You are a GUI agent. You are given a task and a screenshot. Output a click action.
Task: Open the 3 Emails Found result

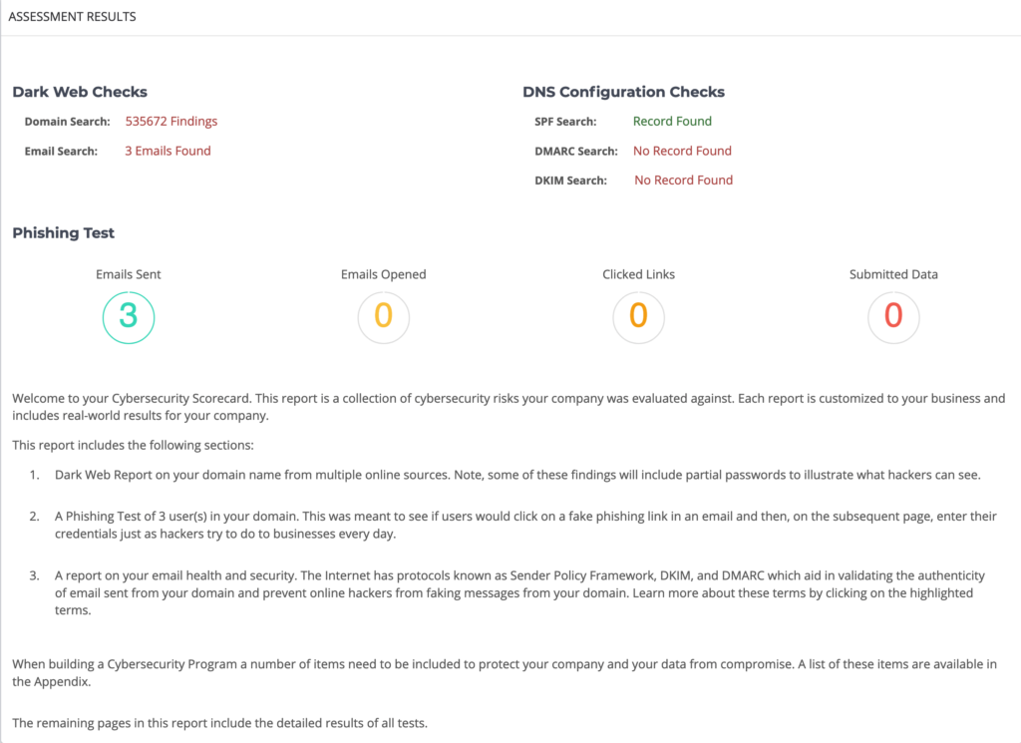168,151
